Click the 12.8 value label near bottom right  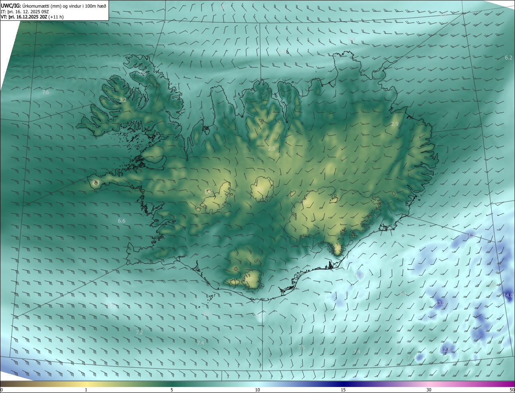point(446,350)
